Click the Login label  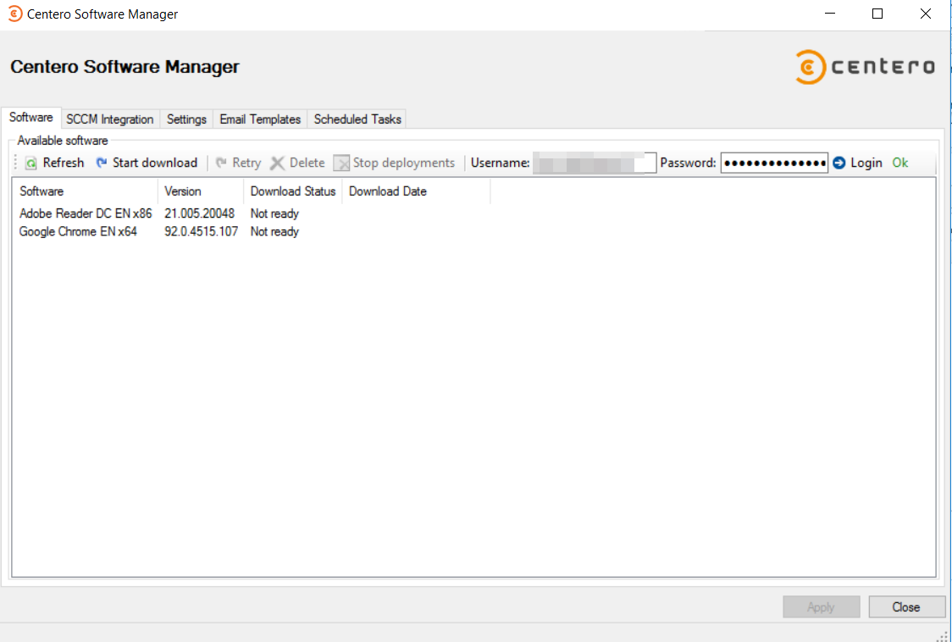(x=866, y=163)
